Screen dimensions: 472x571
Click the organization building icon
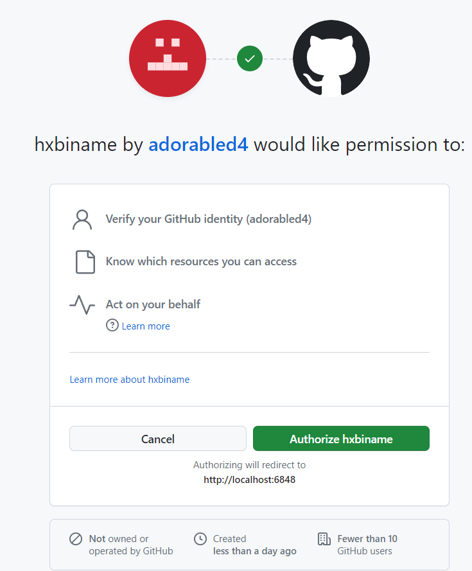[324, 539]
